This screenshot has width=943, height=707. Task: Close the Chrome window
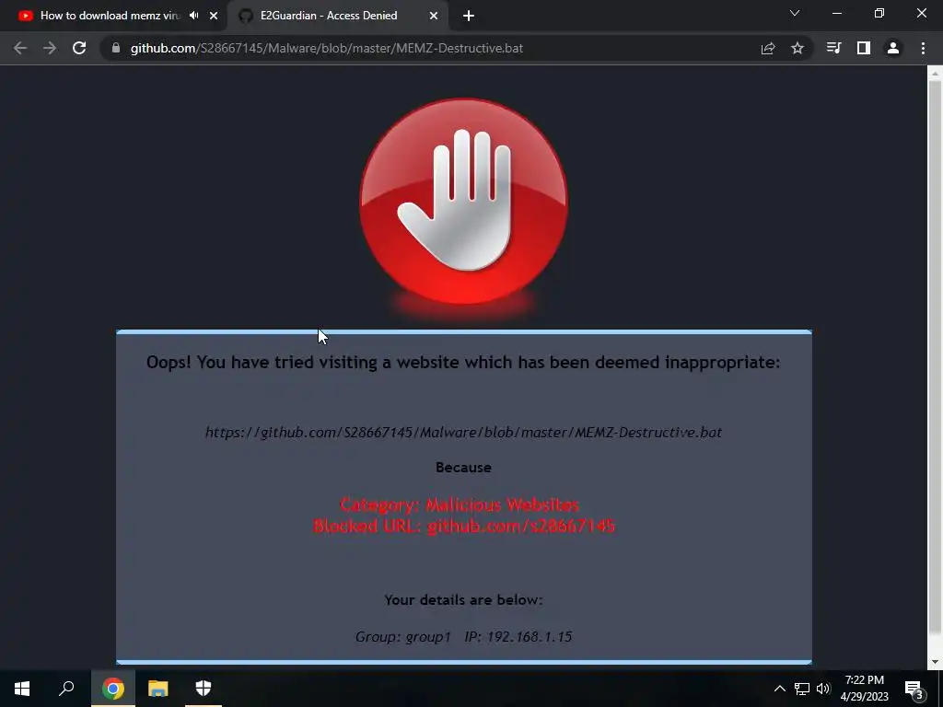click(x=921, y=13)
